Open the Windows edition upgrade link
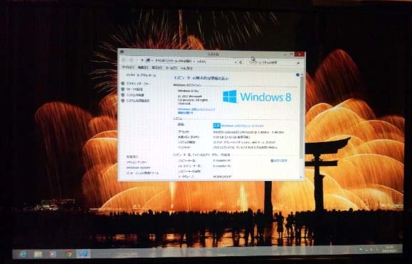412x264 pixels. pyautogui.click(x=196, y=111)
